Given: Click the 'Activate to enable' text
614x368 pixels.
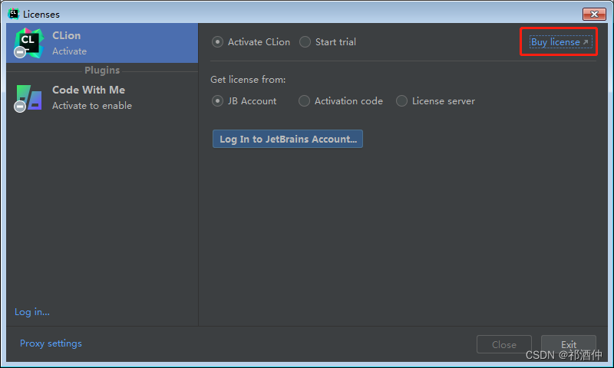Looking at the screenshot, I should [x=92, y=106].
